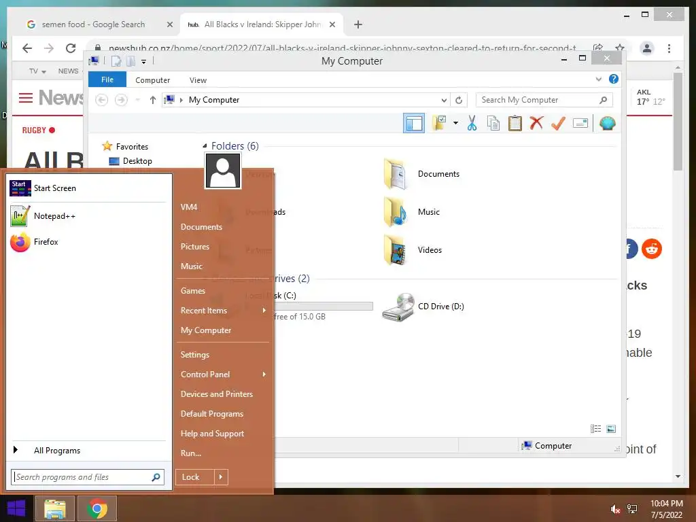This screenshot has width=696, height=522.
Task: Click the Start menu search magnifier icon
Action: coord(156,477)
